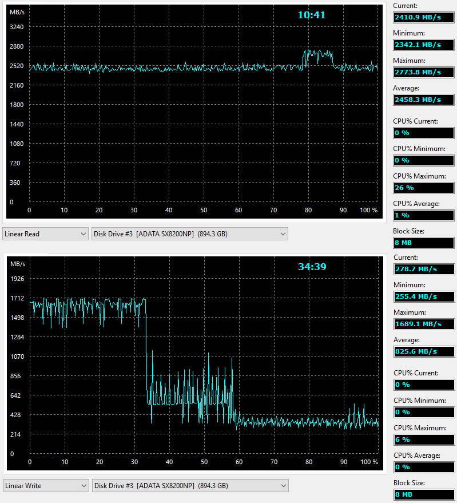Click the 10:41 elapsed time on read graph
Viewport: 457px width, 503px height.
point(311,15)
